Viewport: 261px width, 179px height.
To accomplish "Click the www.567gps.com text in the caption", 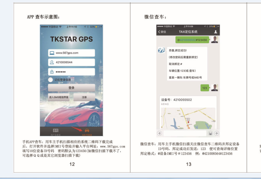I will click(112, 146).
